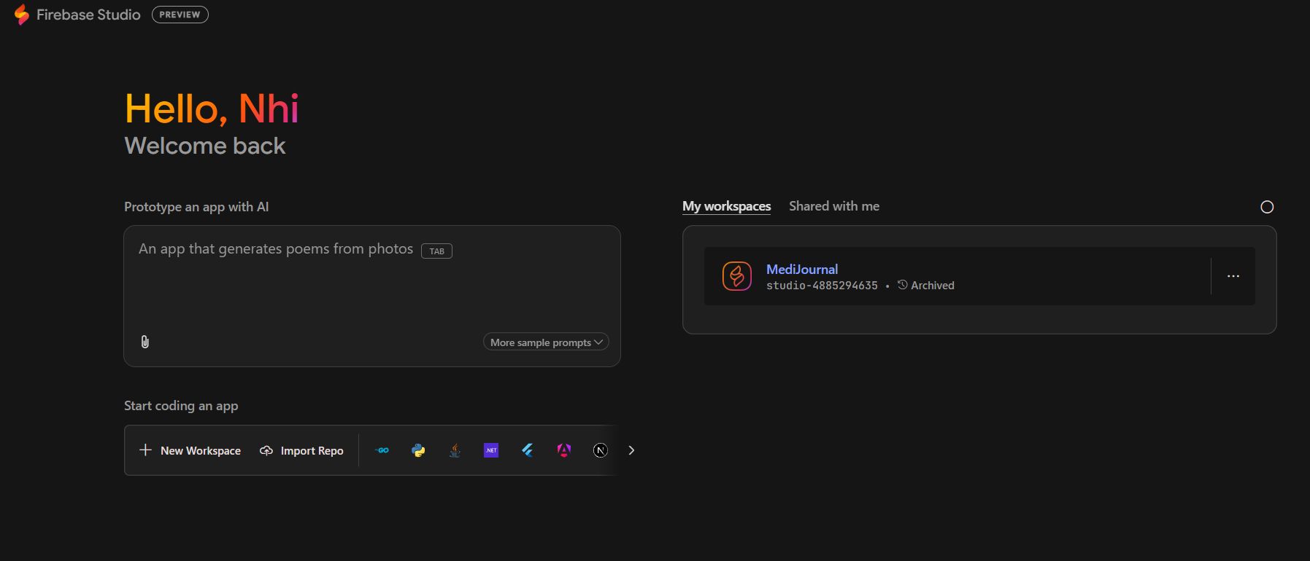Expand the More sample prompts dropdown
The image size is (1310, 561).
pos(546,342)
